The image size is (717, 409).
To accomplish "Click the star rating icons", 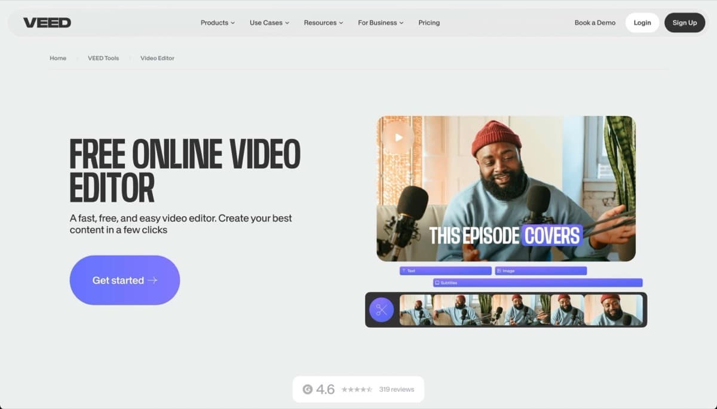I will (x=357, y=389).
